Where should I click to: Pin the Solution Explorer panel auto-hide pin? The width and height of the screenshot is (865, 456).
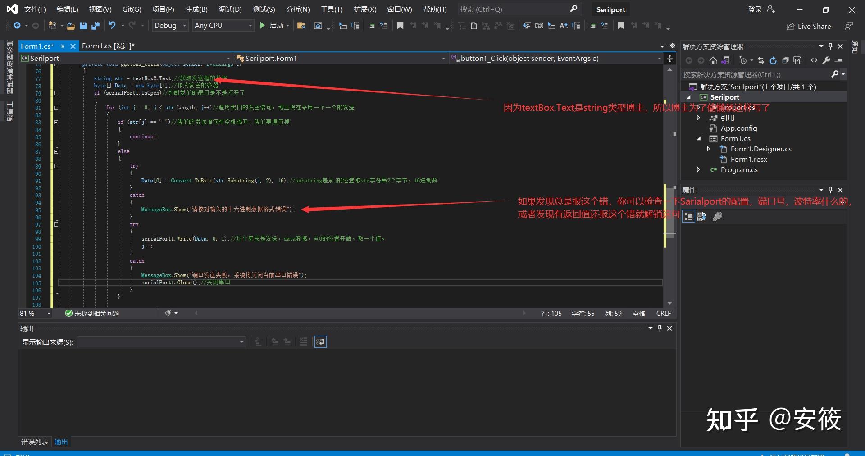click(x=830, y=46)
